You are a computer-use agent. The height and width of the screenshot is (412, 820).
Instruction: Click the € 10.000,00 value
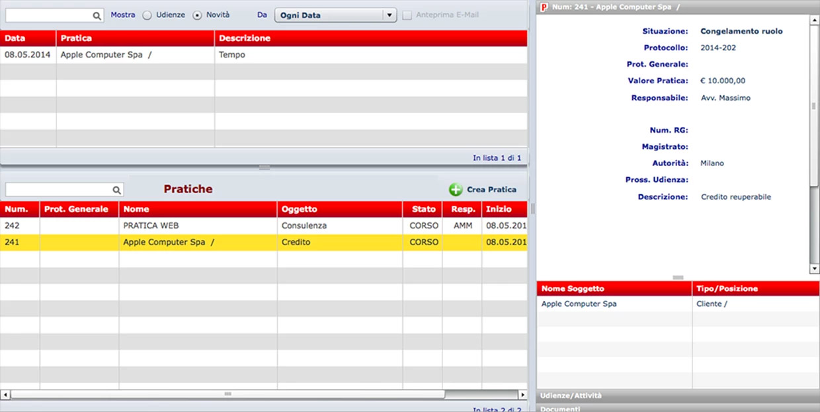point(723,81)
